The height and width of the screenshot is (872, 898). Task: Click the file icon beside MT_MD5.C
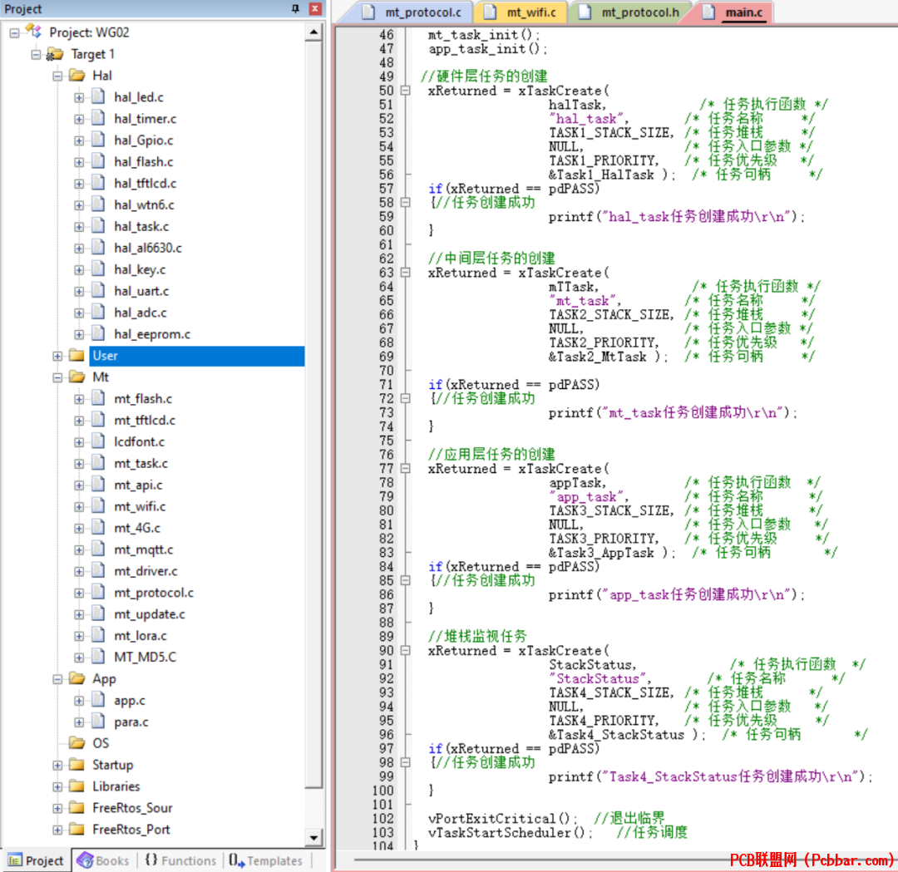pos(98,657)
